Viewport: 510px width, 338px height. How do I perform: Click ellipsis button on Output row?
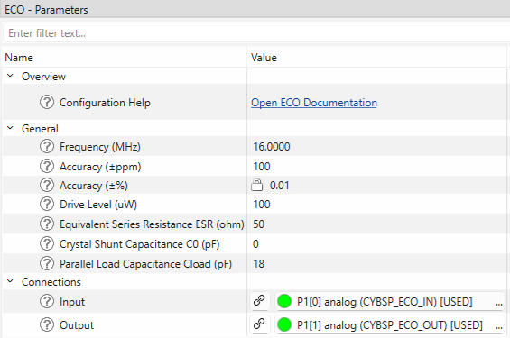[499, 326]
